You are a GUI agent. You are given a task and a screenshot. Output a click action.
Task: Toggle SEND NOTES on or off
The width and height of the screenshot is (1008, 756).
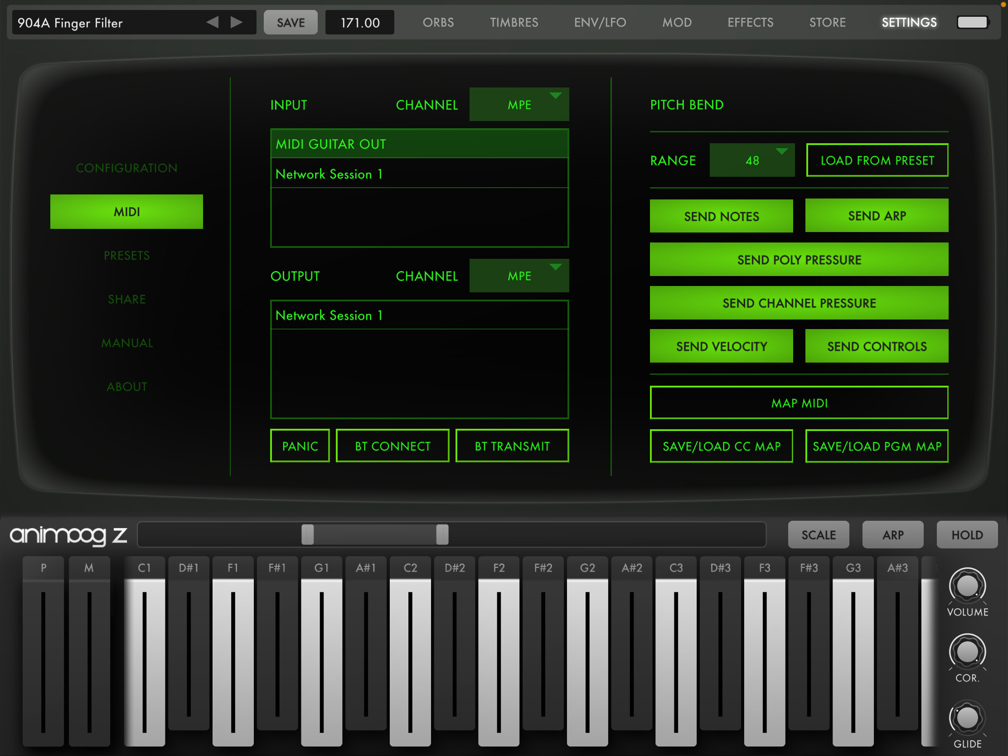coord(721,216)
